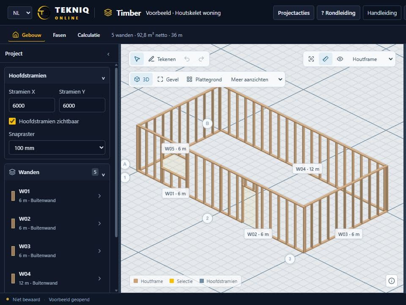Click the Stramien Y input field
Screen dimensions: 406x305
point(82,105)
